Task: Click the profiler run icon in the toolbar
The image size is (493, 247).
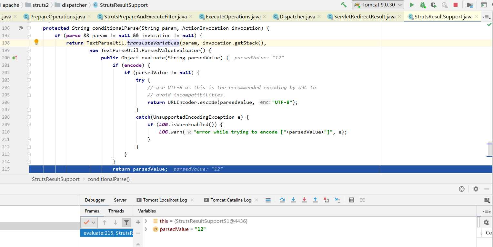Action: click(x=445, y=5)
